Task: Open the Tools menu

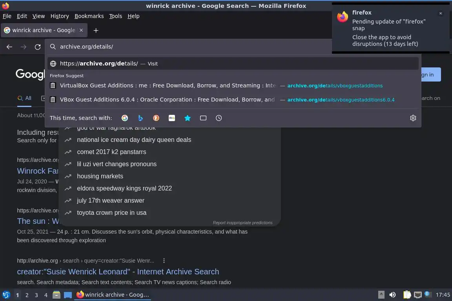Action: (116, 16)
